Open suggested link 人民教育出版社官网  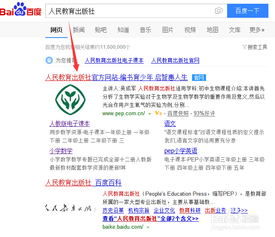click(x=175, y=61)
